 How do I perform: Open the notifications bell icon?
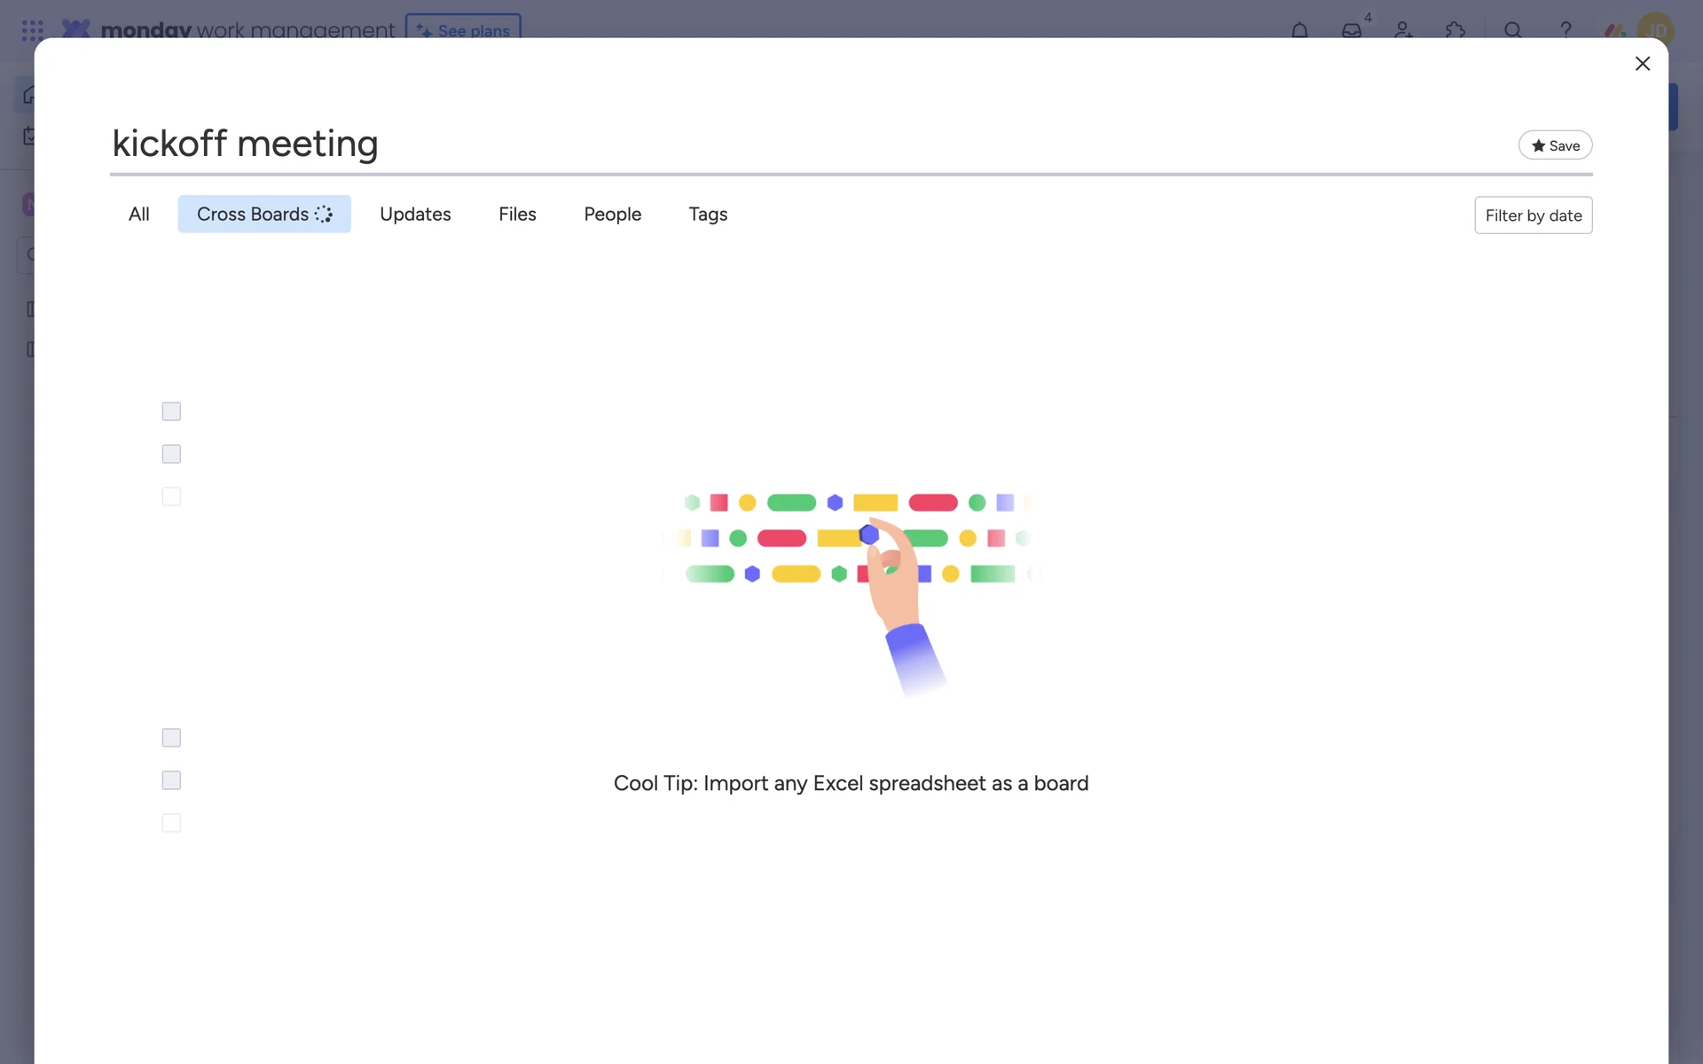tap(1299, 30)
